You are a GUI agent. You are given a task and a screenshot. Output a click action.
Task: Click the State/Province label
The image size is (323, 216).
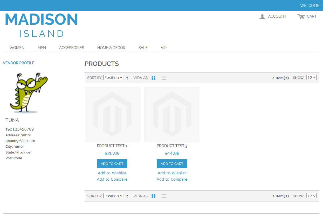(x=18, y=152)
